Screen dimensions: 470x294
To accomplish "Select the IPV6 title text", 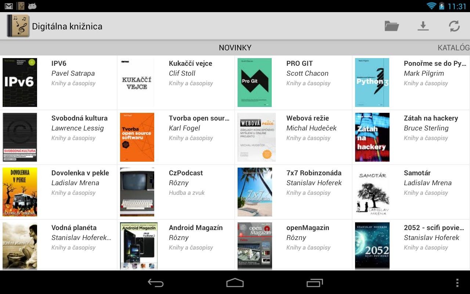I will 59,63.
